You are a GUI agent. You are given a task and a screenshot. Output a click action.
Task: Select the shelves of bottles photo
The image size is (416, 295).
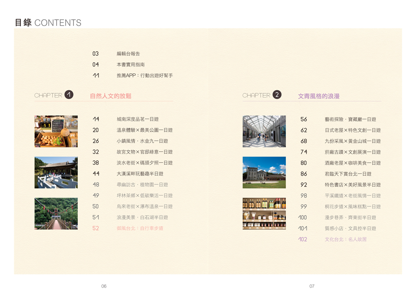pos(264,213)
